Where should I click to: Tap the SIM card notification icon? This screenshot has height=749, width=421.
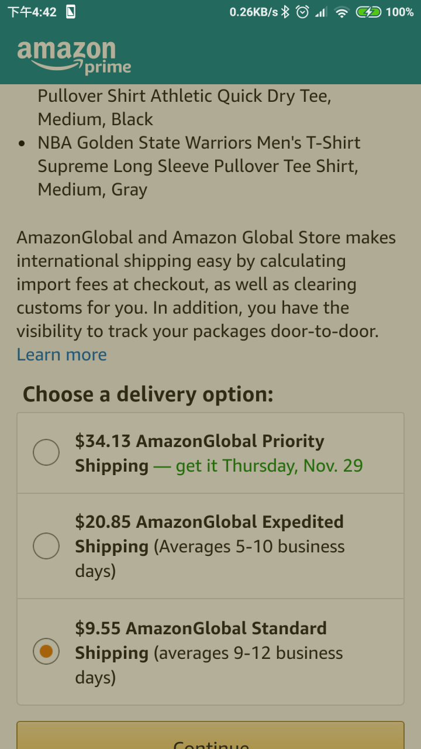[70, 12]
